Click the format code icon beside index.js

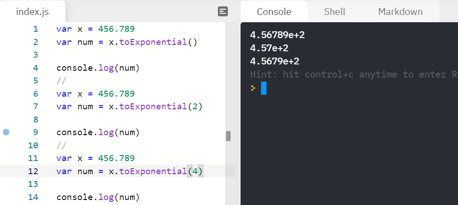(x=223, y=12)
